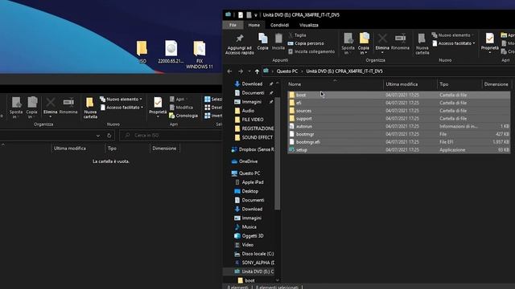
Task: Open Oggetti 3D in navigation pane
Action: point(253,236)
